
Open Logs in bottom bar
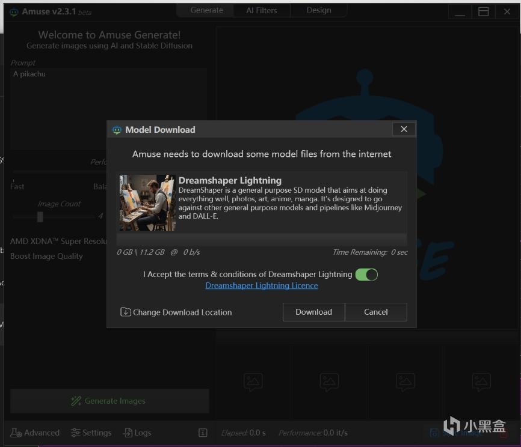137,433
